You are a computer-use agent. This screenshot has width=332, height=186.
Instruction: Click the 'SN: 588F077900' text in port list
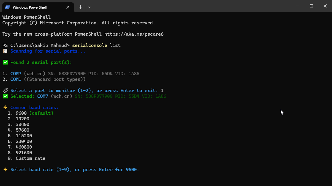(67, 74)
